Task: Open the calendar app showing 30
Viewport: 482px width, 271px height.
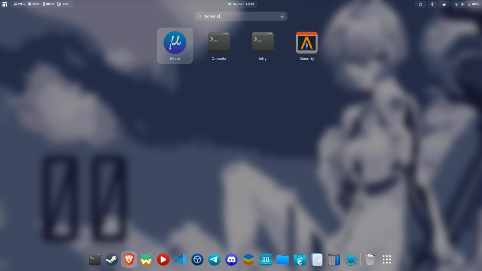Action: coord(266,260)
